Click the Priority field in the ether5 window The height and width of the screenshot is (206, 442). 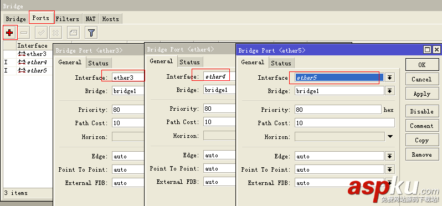click(x=338, y=110)
